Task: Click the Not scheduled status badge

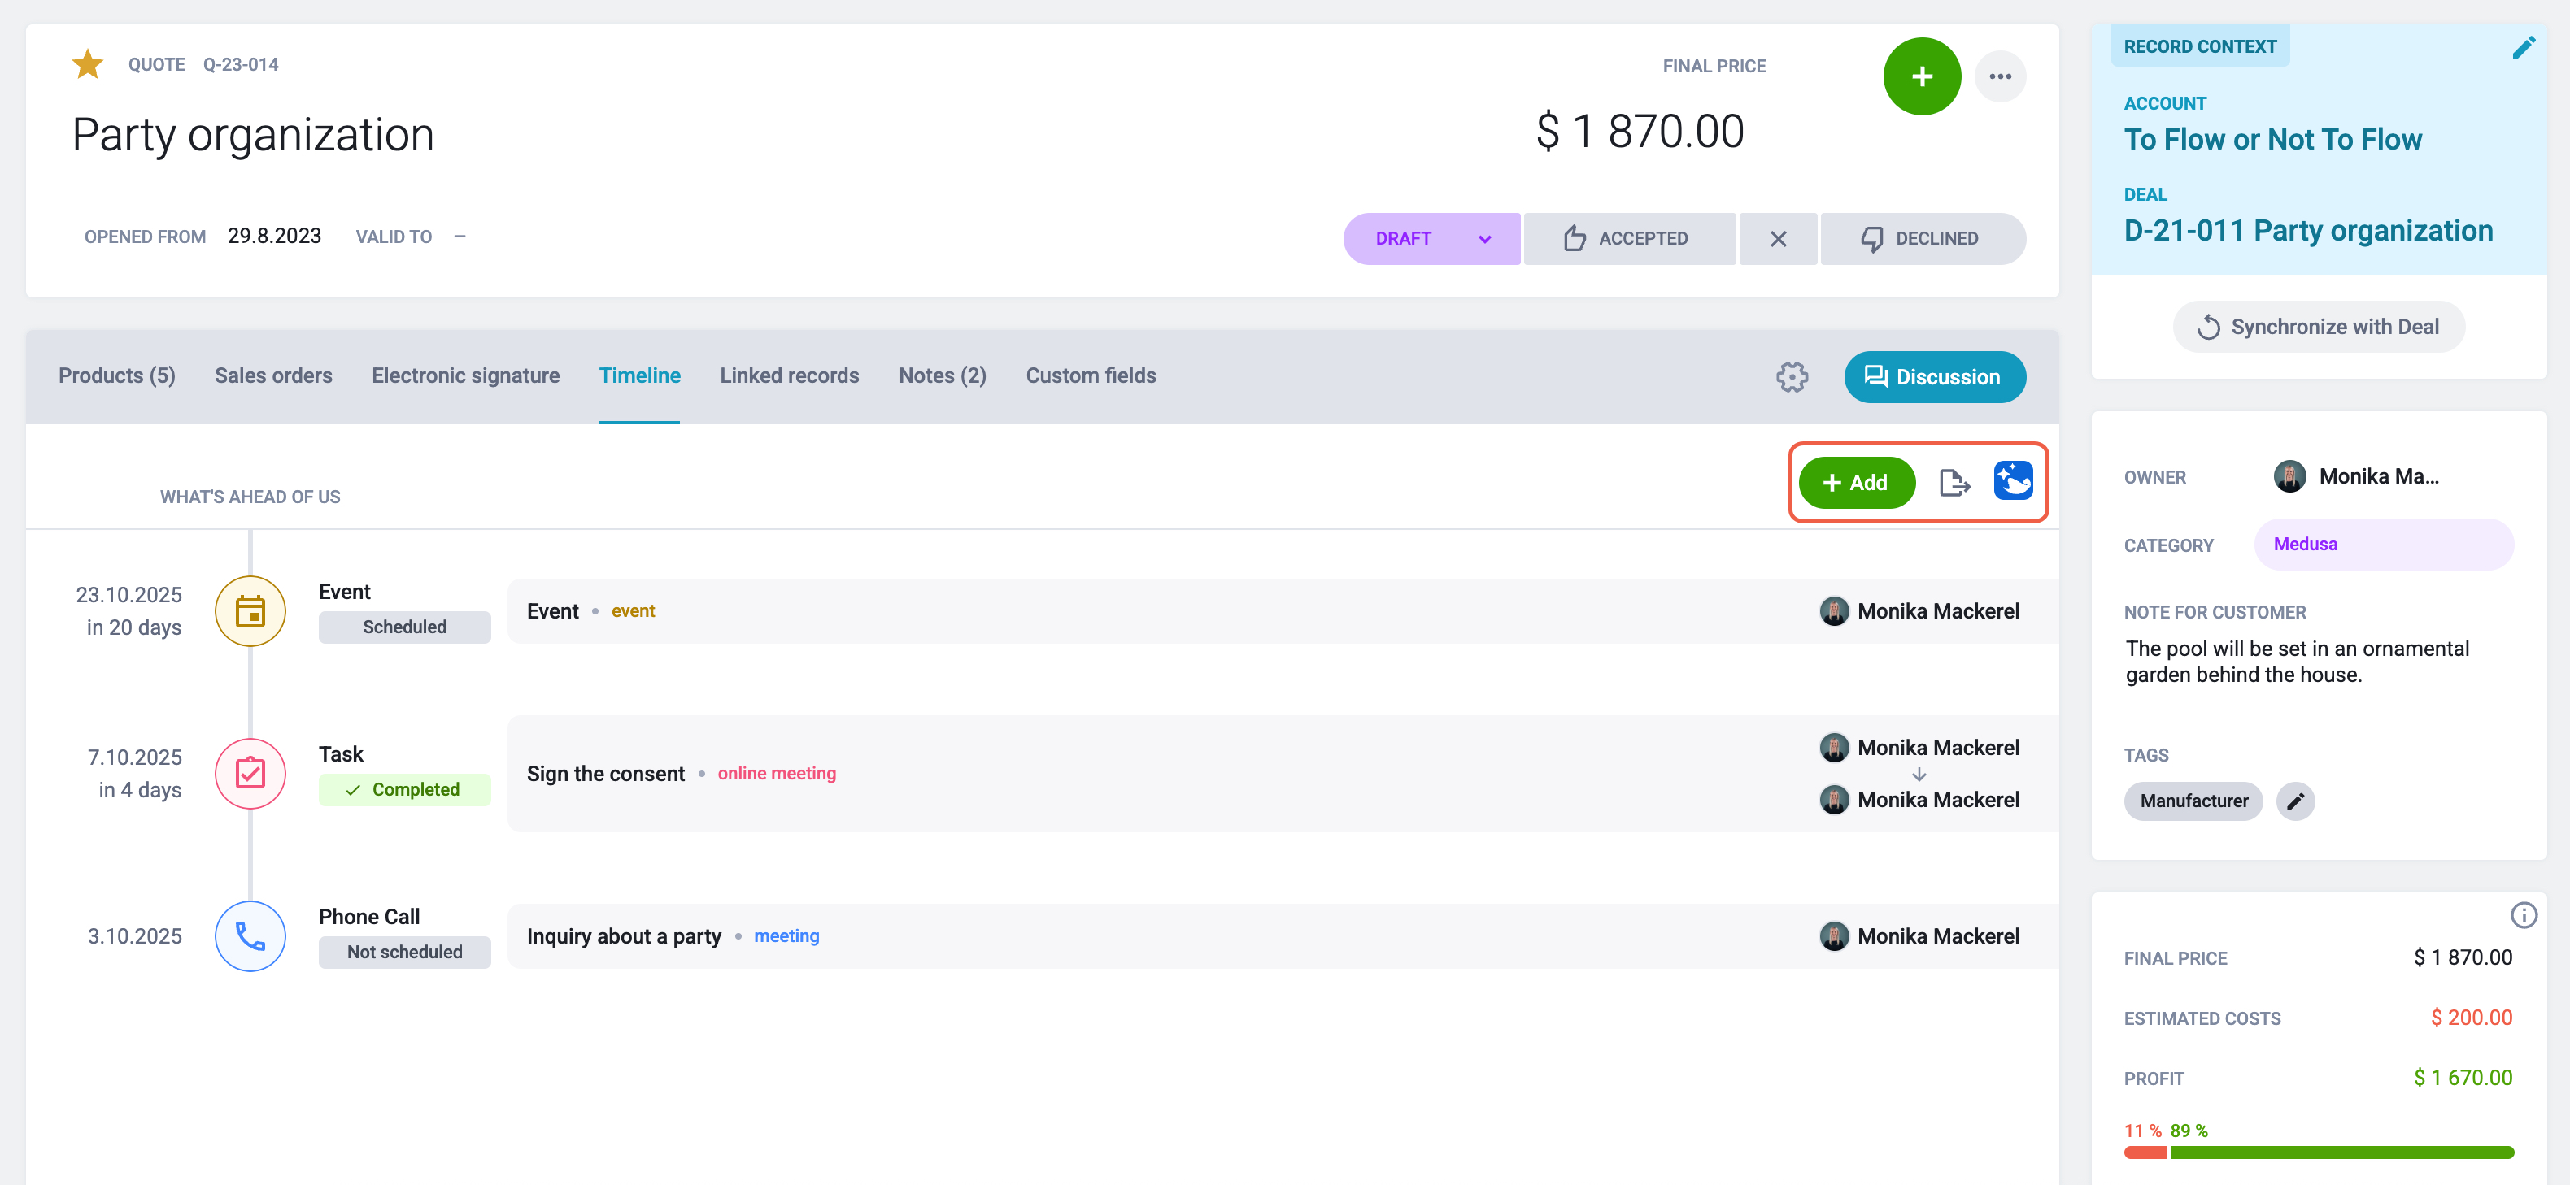Action: pyautogui.click(x=404, y=952)
